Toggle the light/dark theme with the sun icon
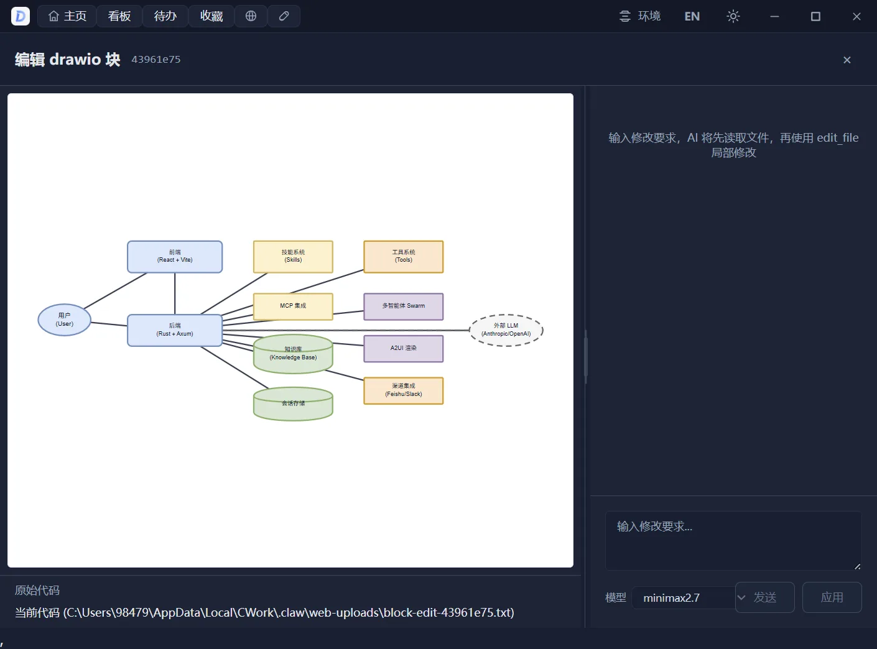Viewport: 877px width, 649px height. point(733,16)
